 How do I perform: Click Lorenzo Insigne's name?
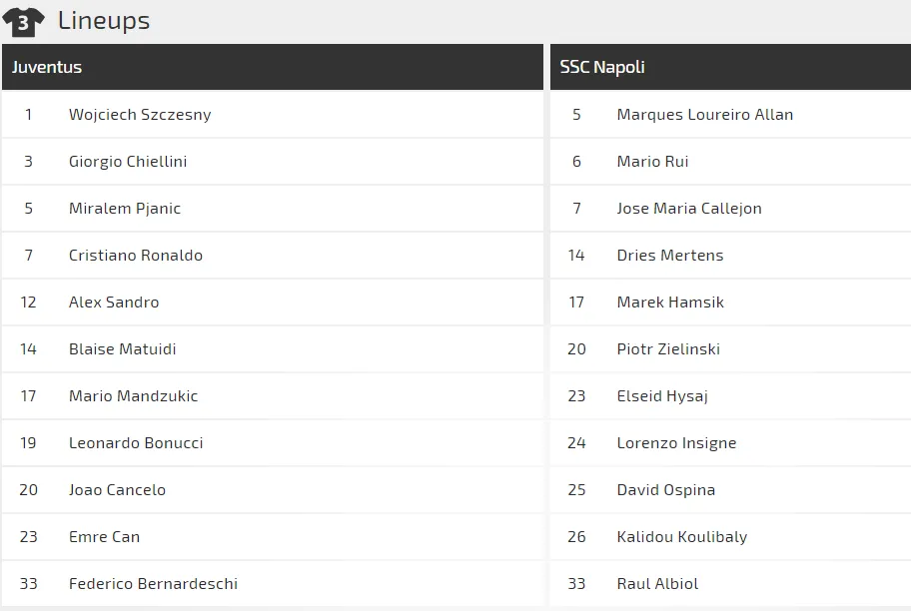coord(676,443)
